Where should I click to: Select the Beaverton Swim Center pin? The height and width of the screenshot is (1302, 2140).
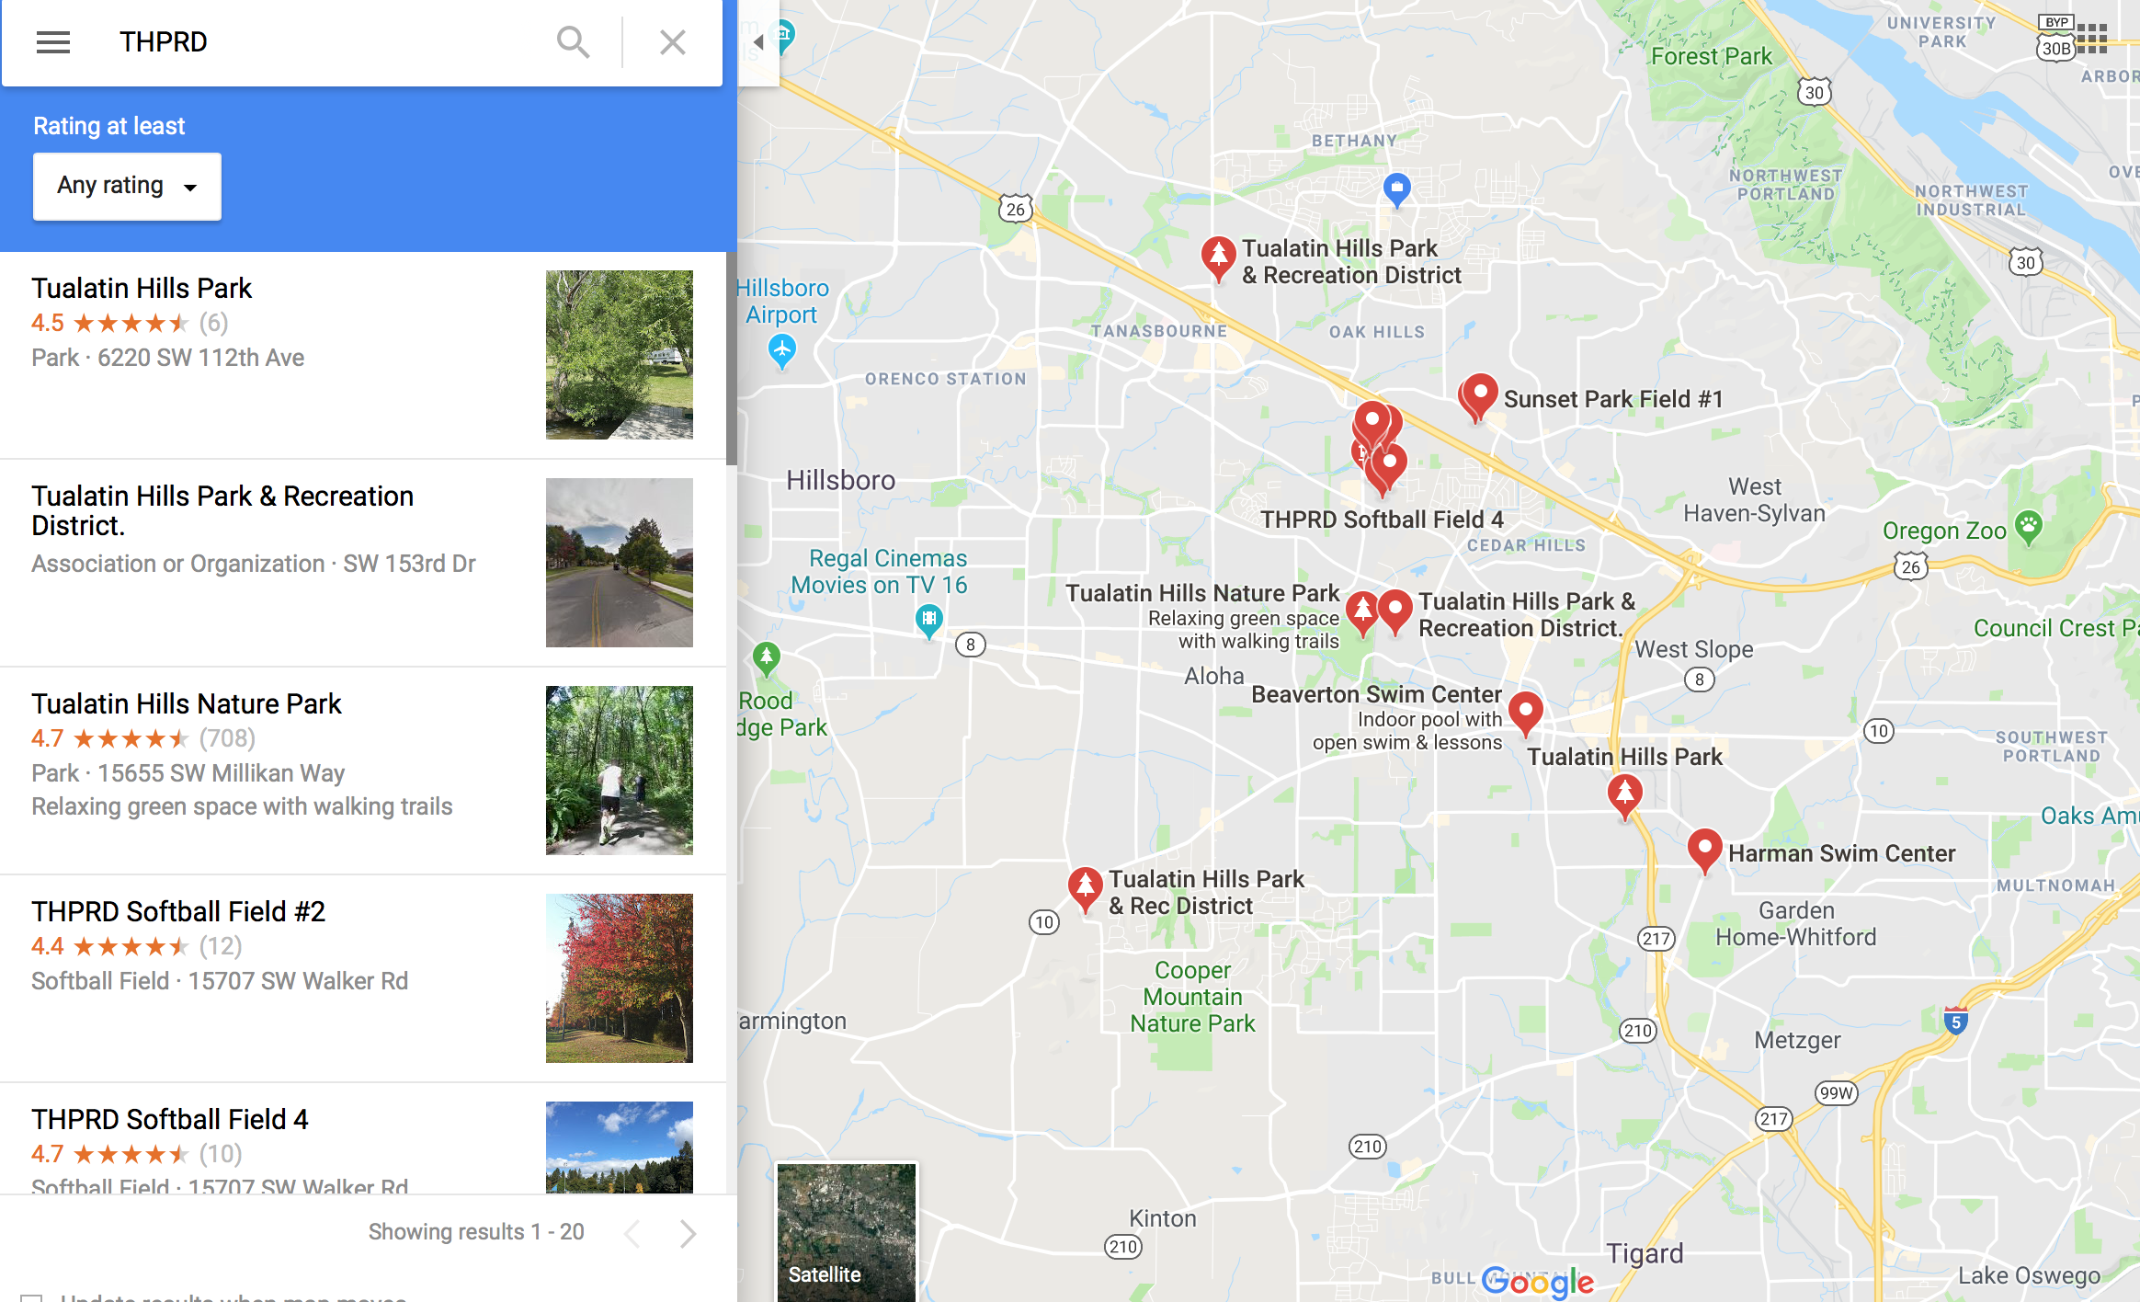(x=1526, y=714)
